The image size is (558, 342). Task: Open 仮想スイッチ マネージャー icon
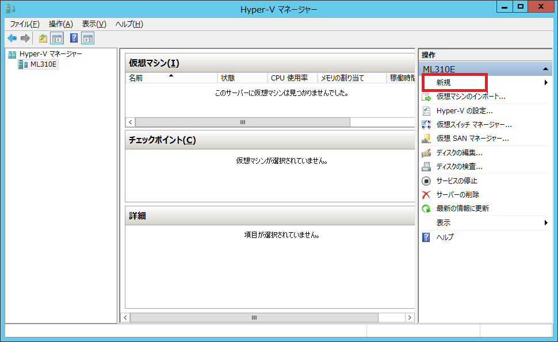426,124
